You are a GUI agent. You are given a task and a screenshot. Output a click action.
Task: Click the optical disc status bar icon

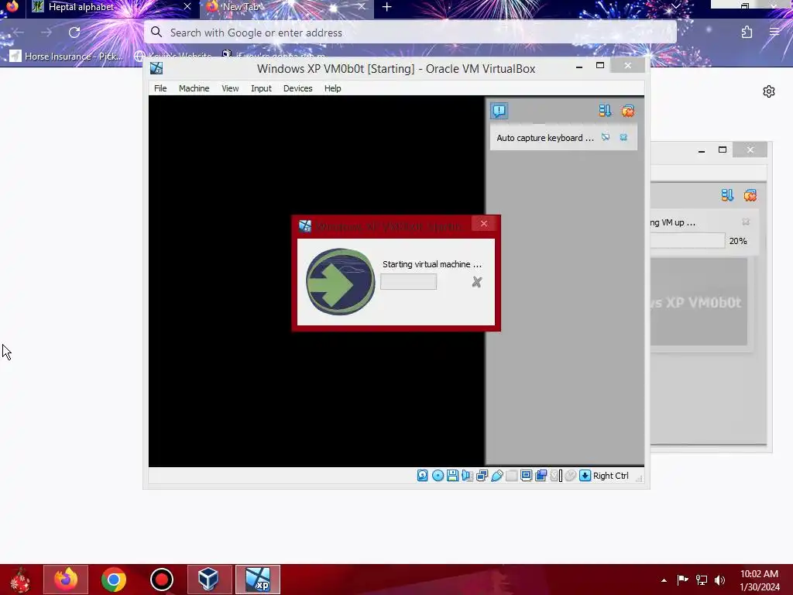tap(438, 476)
